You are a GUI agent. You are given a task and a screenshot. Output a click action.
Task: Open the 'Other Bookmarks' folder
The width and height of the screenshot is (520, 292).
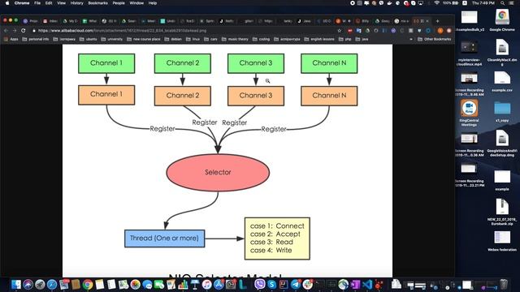pyautogui.click(x=435, y=39)
